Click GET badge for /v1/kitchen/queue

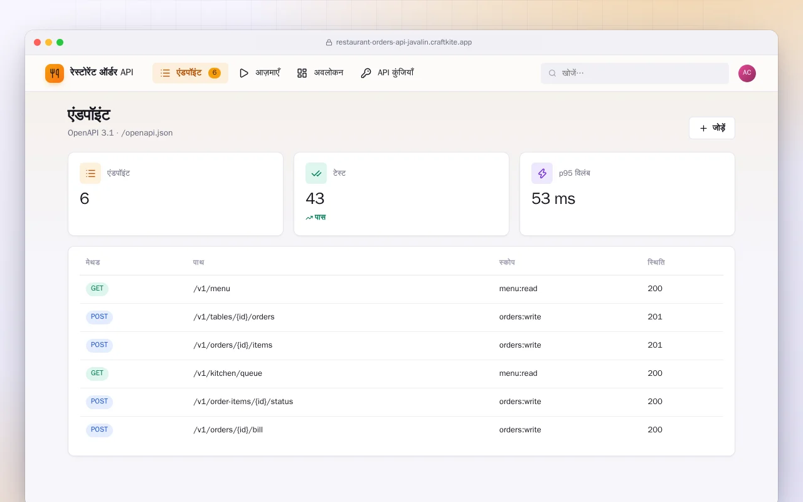(97, 374)
